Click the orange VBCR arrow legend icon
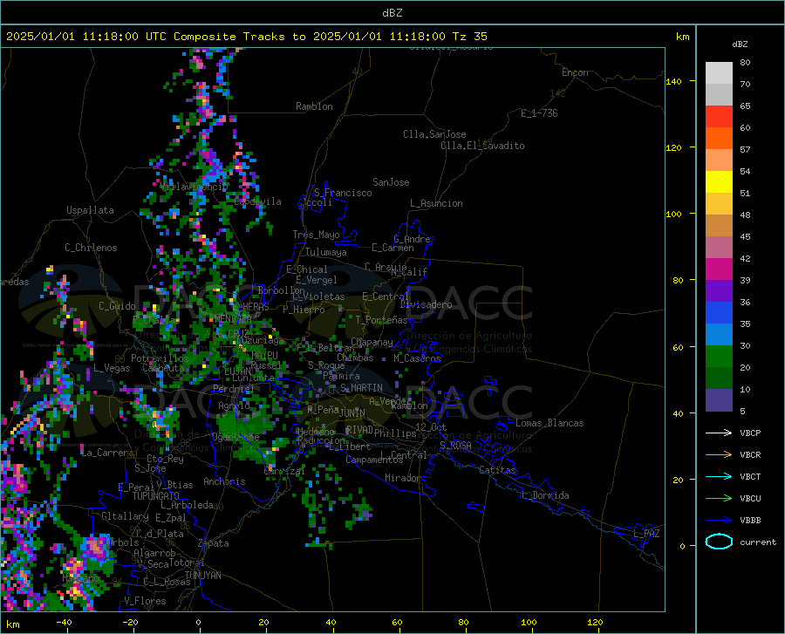785x634 pixels. [x=719, y=455]
